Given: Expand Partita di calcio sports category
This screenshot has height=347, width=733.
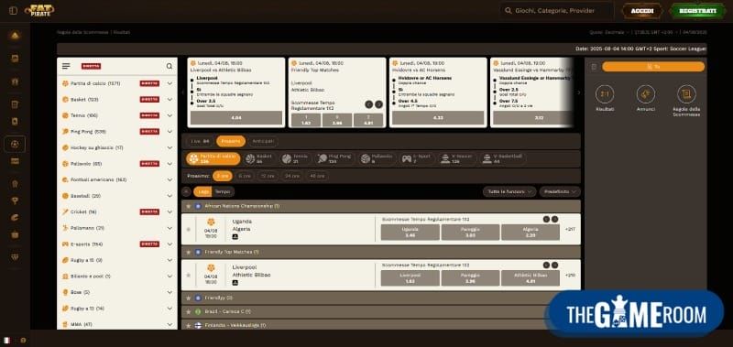Looking at the screenshot, I should [170, 83].
